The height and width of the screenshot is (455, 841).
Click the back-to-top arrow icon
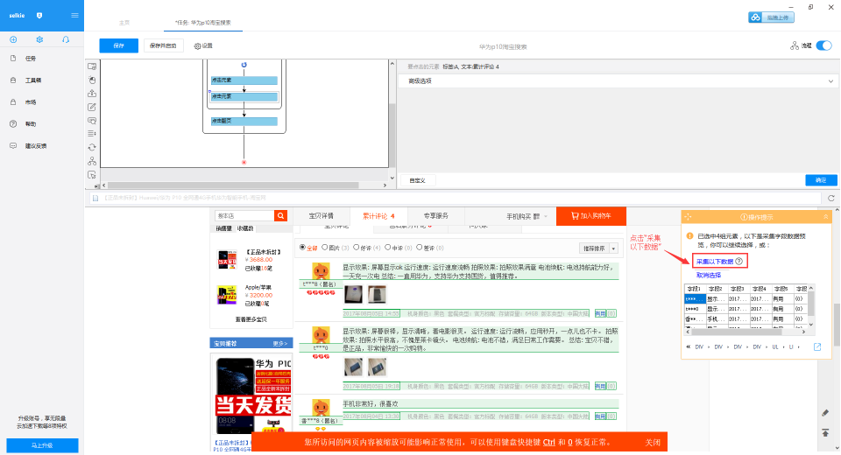[825, 432]
